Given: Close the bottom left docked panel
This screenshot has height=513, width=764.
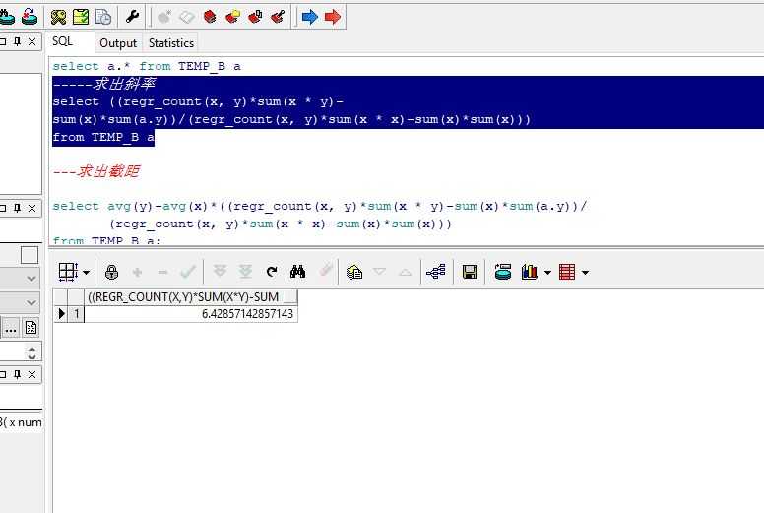Looking at the screenshot, I should pyautogui.click(x=32, y=374).
